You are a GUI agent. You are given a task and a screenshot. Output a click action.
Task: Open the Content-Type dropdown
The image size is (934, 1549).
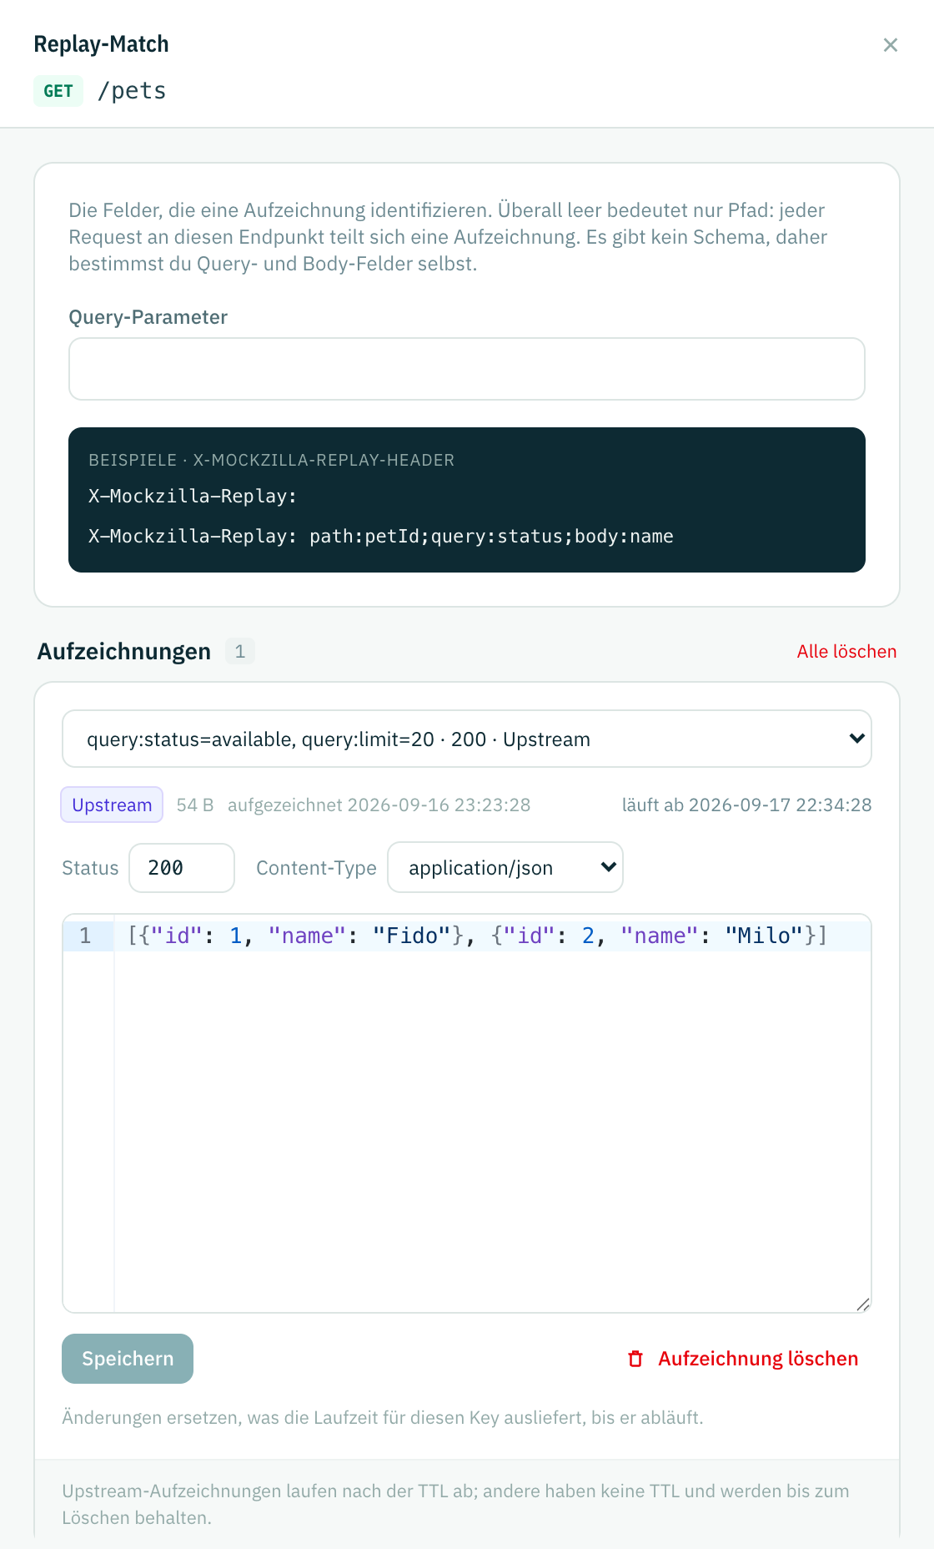(x=505, y=867)
